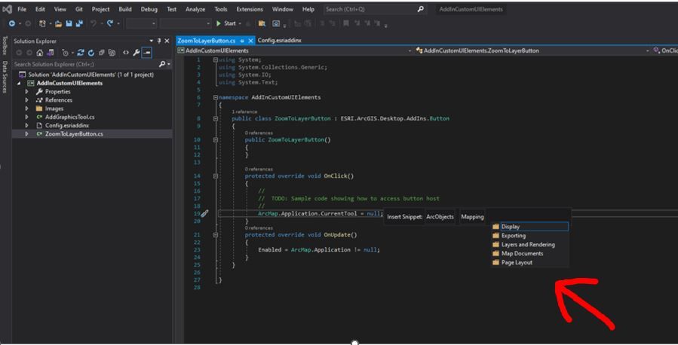Collapse the namespace AddInCustomUIElements code block

click(215, 97)
